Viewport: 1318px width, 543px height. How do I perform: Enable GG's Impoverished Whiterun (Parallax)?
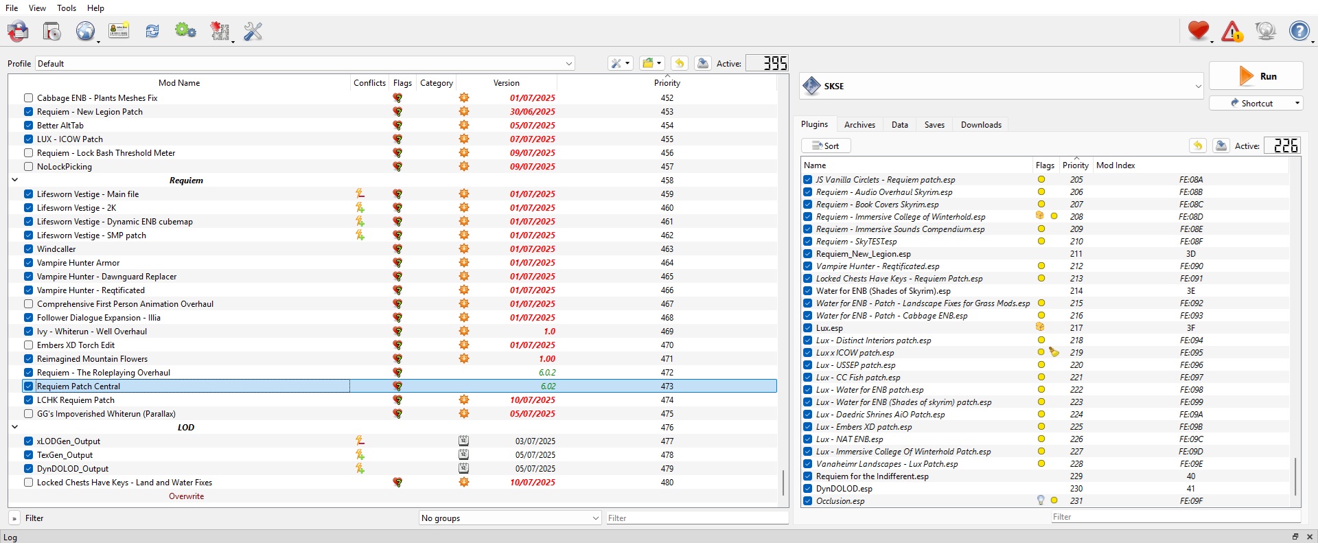pyautogui.click(x=28, y=413)
